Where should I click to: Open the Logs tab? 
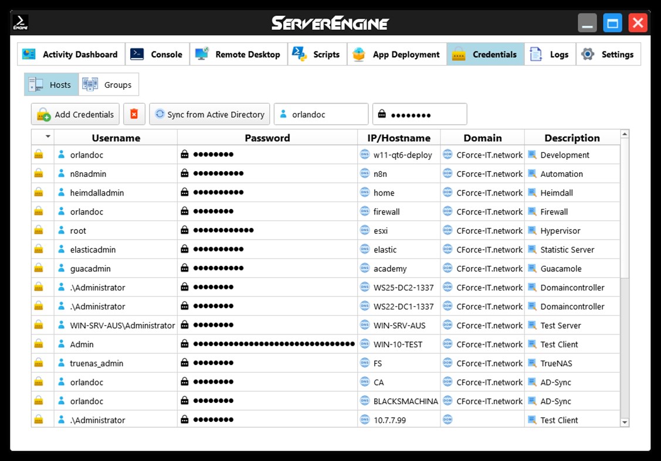click(x=550, y=54)
